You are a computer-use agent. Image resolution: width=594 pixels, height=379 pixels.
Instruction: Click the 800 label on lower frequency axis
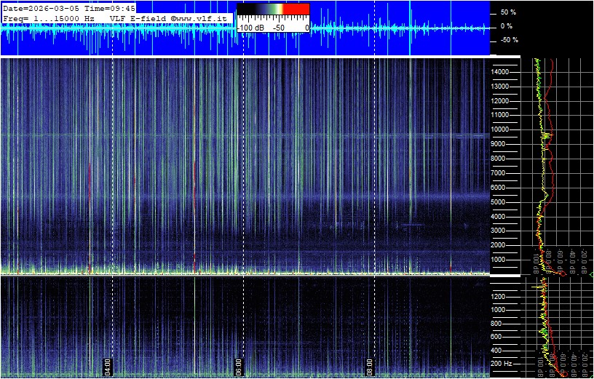pyautogui.click(x=502, y=323)
